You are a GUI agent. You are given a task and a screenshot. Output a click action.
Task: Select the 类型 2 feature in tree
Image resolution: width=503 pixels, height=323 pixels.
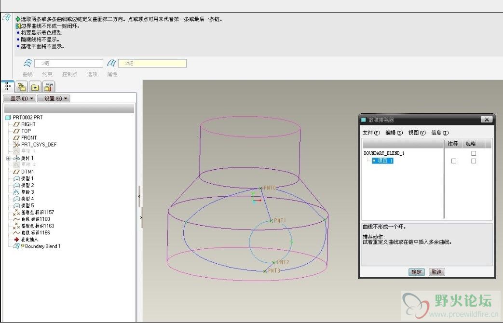click(24, 185)
